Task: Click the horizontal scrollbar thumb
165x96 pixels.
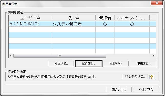Action: click(60, 56)
